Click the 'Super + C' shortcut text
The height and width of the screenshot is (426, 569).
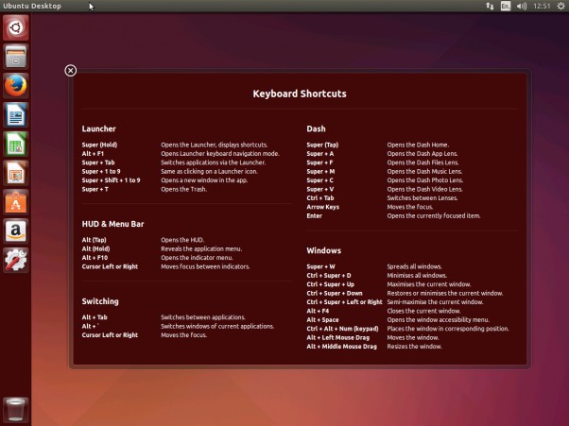[320, 180]
